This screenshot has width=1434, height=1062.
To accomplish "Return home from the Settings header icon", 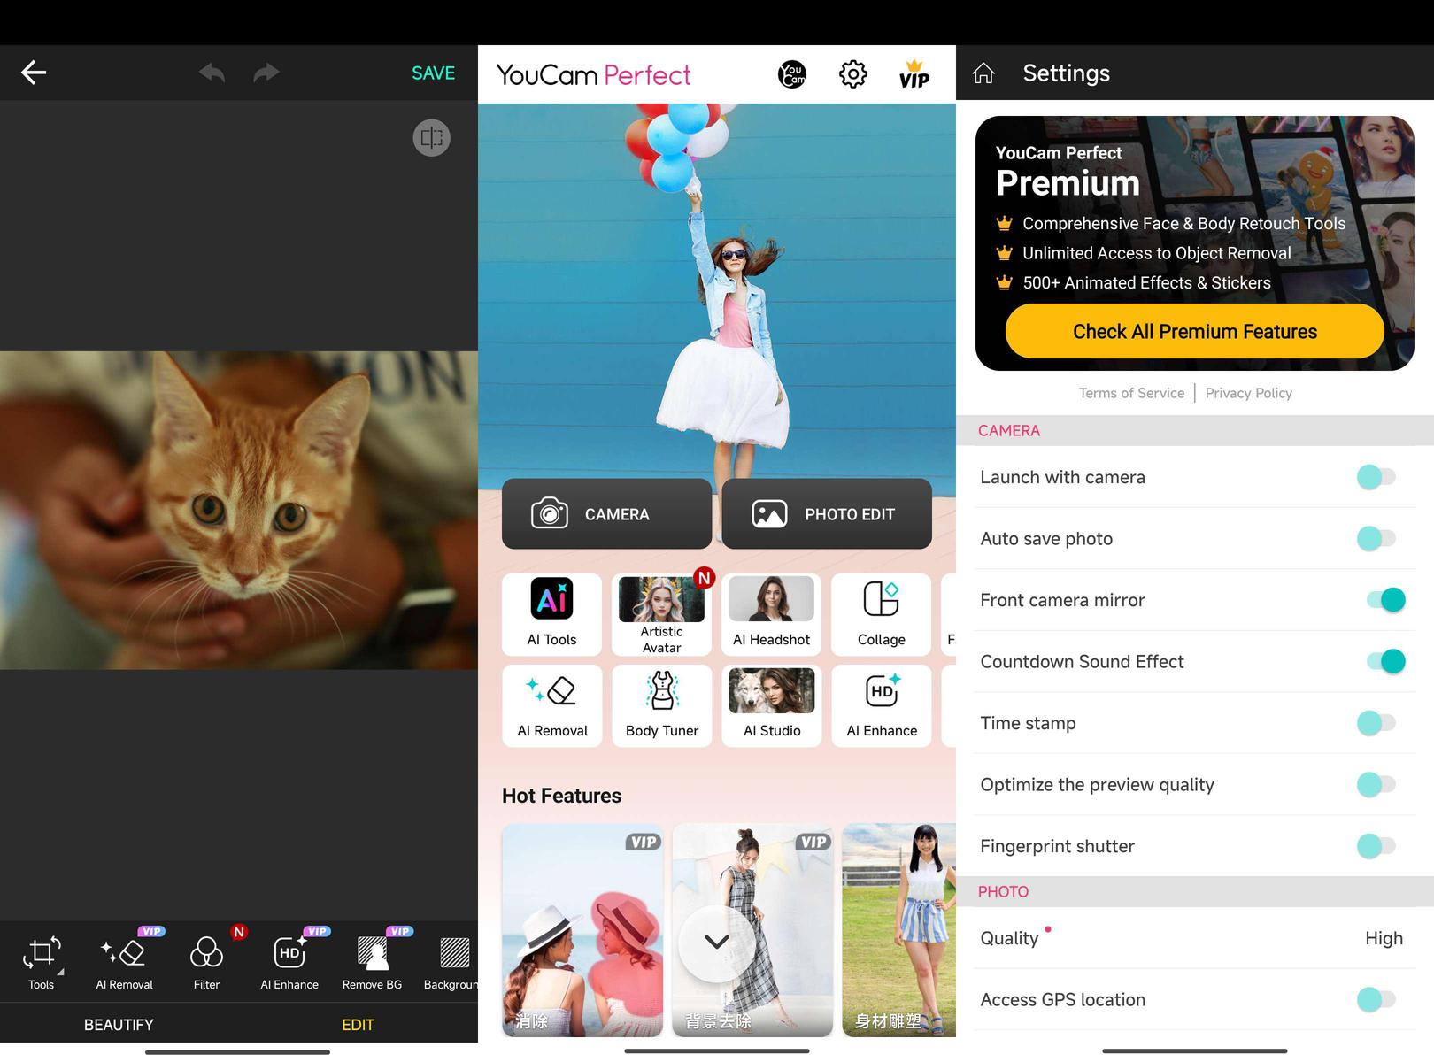I will pos(983,73).
